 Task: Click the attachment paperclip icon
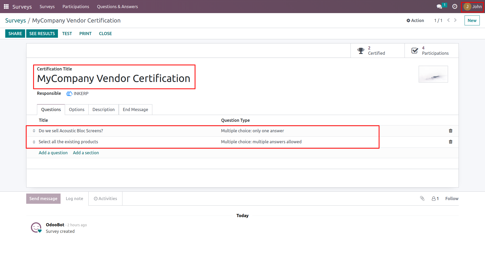(x=422, y=199)
